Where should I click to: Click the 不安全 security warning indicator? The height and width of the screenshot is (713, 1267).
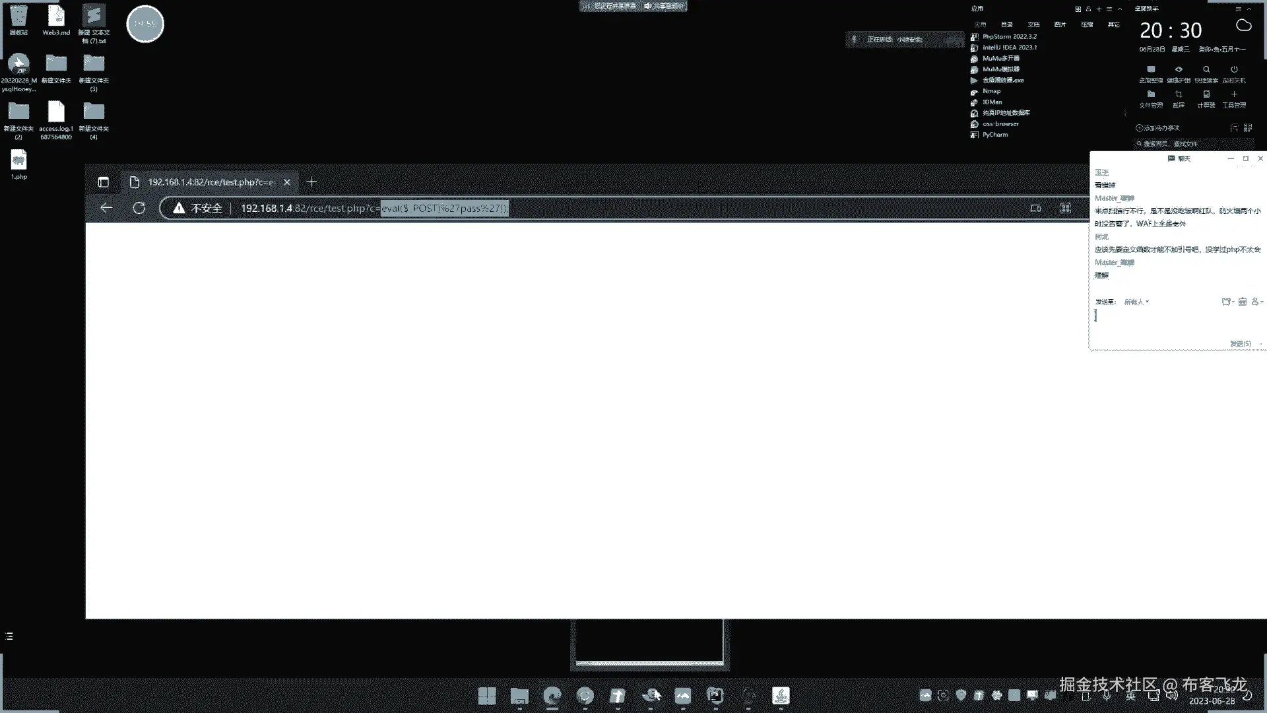coord(198,208)
